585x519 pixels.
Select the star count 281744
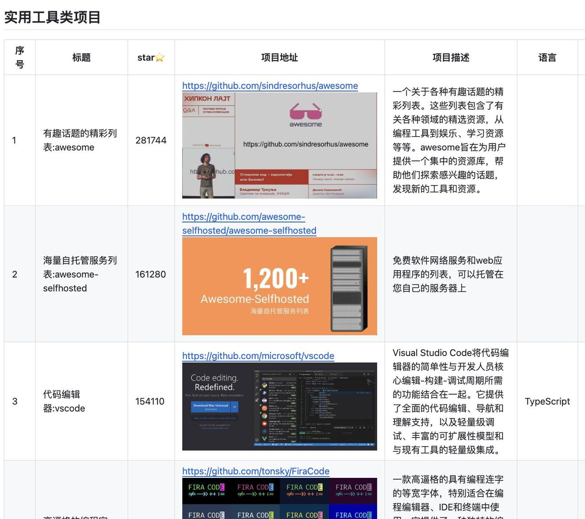(x=151, y=140)
